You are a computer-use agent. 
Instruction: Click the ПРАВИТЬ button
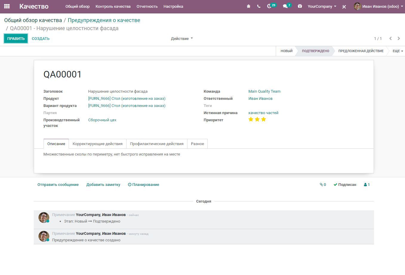(16, 38)
